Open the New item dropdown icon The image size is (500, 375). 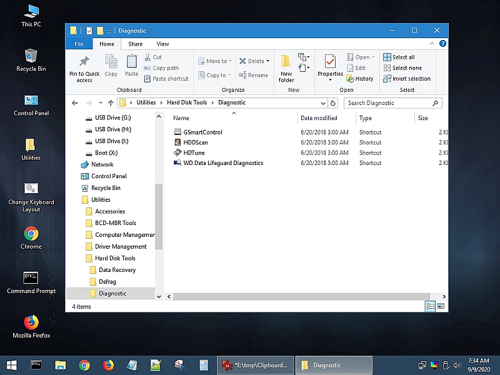tap(304, 57)
